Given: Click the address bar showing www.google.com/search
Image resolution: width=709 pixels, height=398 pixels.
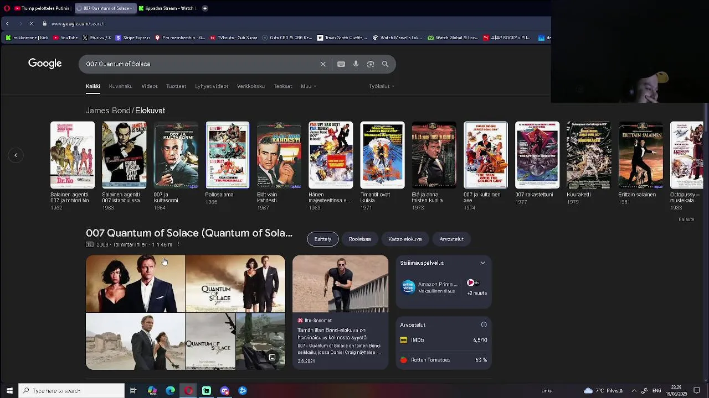Looking at the screenshot, I should pos(78,24).
